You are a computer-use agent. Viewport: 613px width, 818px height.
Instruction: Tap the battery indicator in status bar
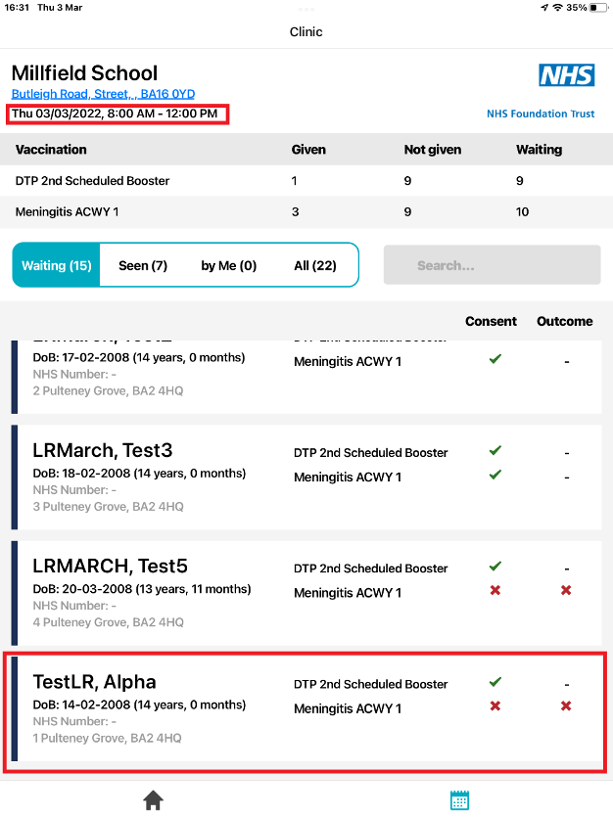[597, 8]
